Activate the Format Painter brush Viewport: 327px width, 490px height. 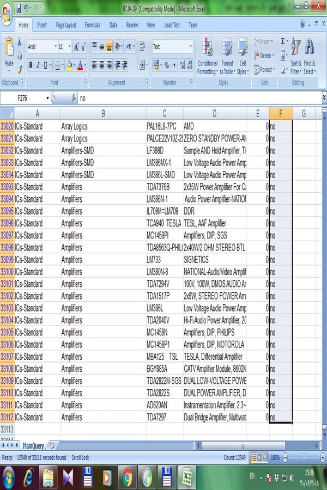20,69
